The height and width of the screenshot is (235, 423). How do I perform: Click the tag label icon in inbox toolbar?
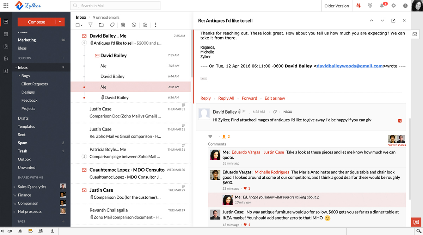(112, 25)
